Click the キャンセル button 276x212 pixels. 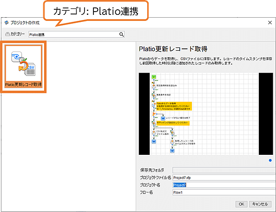pyautogui.click(x=260, y=204)
